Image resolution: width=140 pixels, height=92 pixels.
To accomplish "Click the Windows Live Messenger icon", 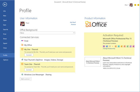I will click(22, 74).
